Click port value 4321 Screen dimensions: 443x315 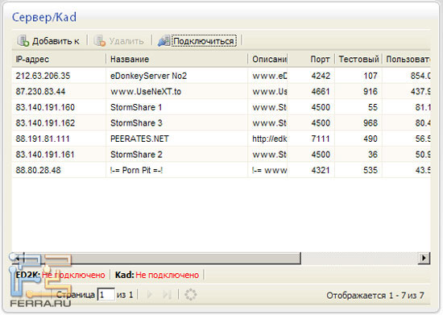pyautogui.click(x=321, y=170)
